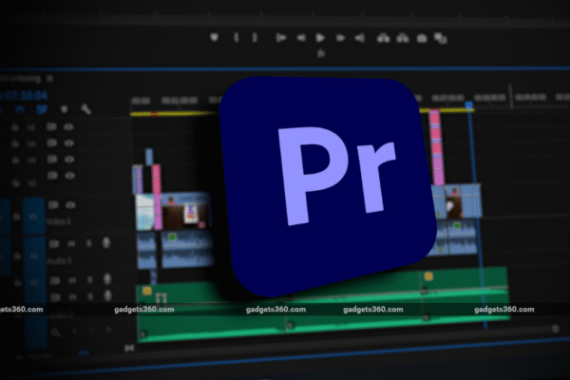Viewport: 570px width, 380px height.
Task: Step back one frame
Action: point(300,37)
